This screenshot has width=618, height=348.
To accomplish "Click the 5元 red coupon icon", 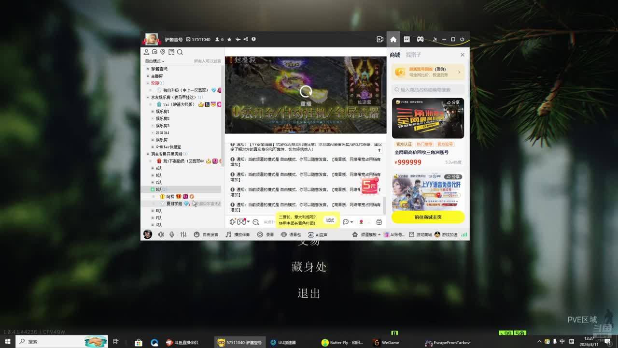I will [370, 185].
